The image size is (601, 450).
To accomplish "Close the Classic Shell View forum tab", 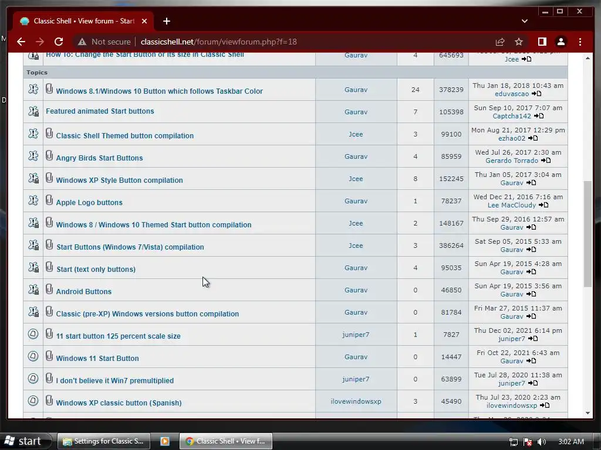I will pyautogui.click(x=144, y=21).
